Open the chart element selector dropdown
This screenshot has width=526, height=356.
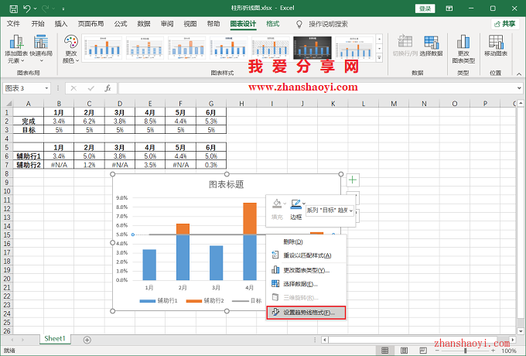(x=351, y=211)
